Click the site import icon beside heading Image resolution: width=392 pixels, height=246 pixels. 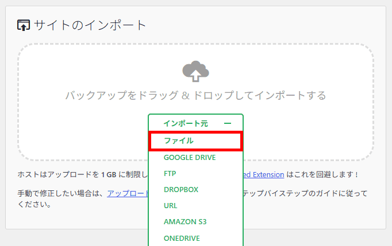point(24,25)
